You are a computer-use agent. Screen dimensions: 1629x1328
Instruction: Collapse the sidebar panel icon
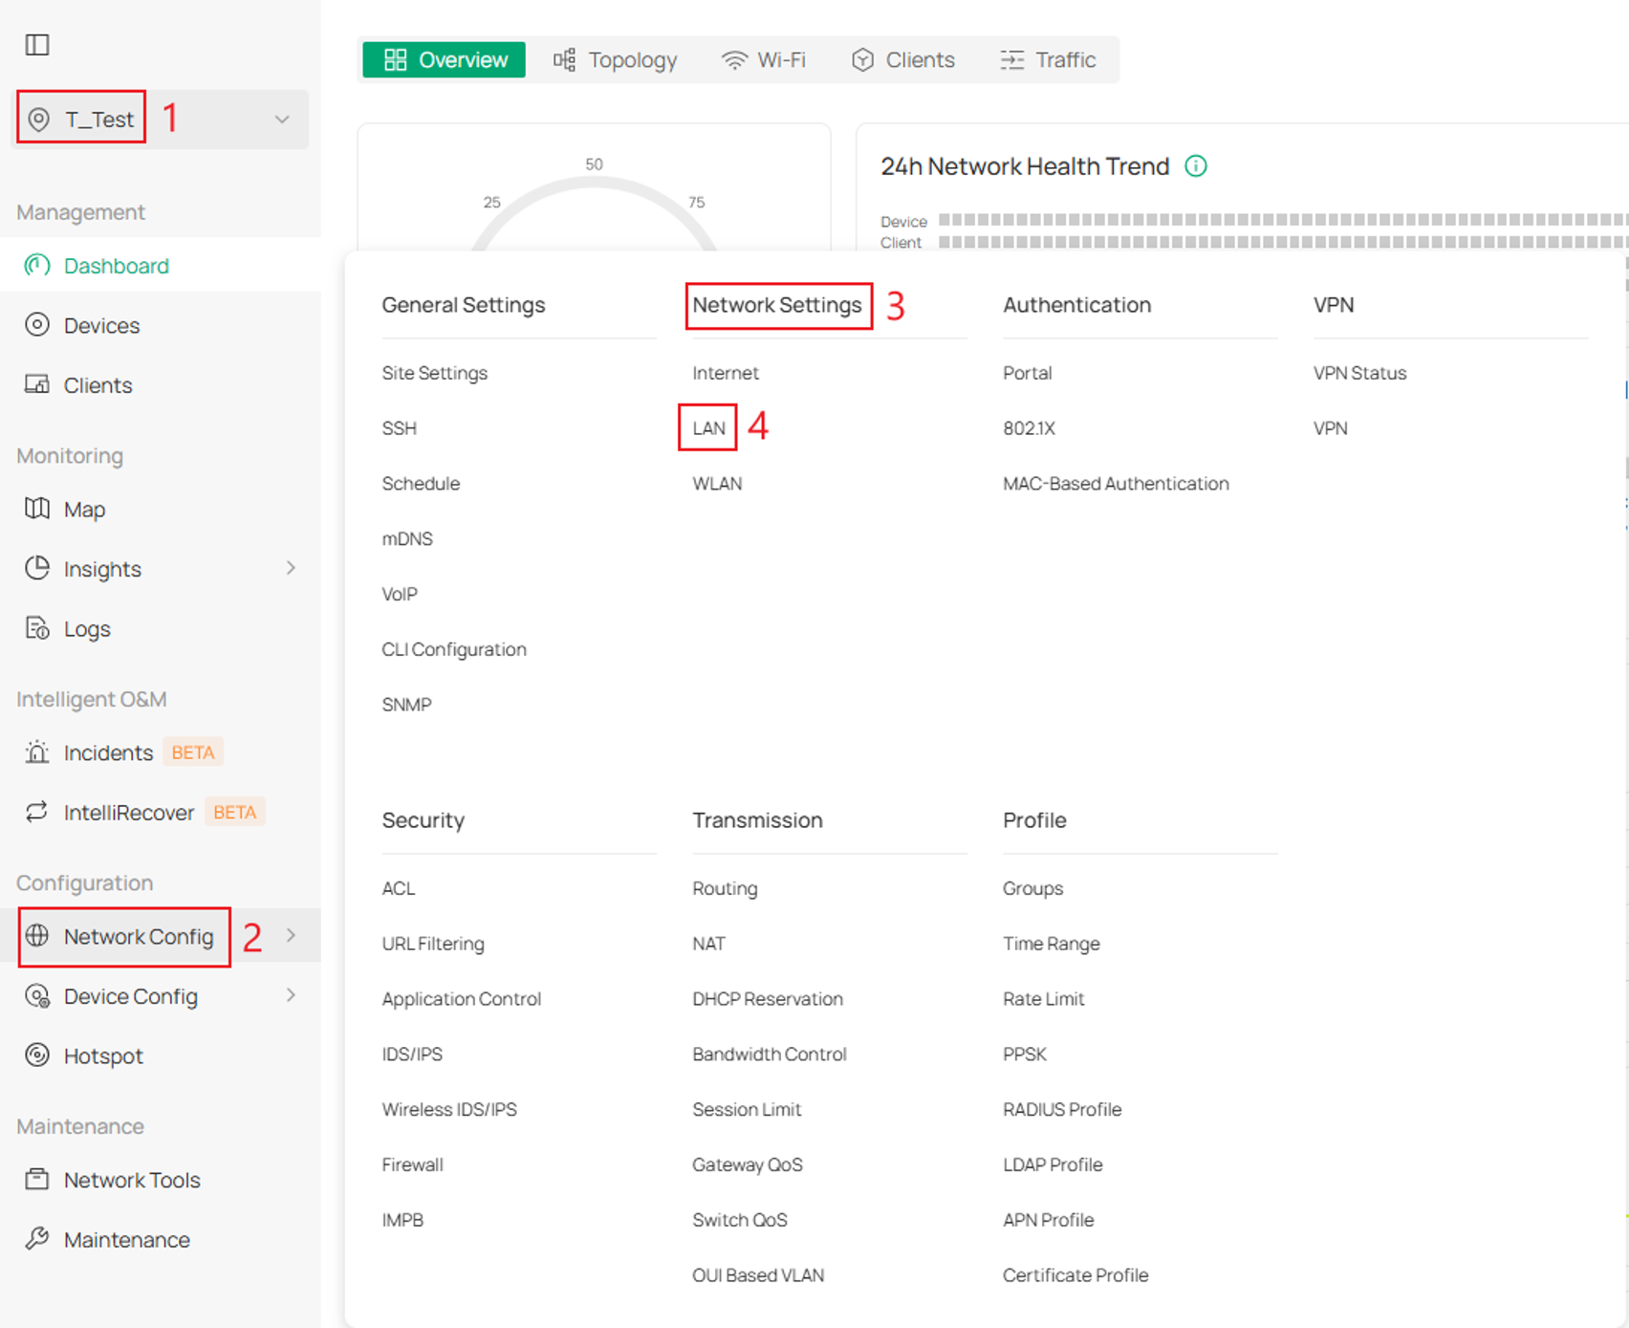click(x=37, y=45)
